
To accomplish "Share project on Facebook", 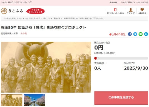I will [x=130, y=34].
